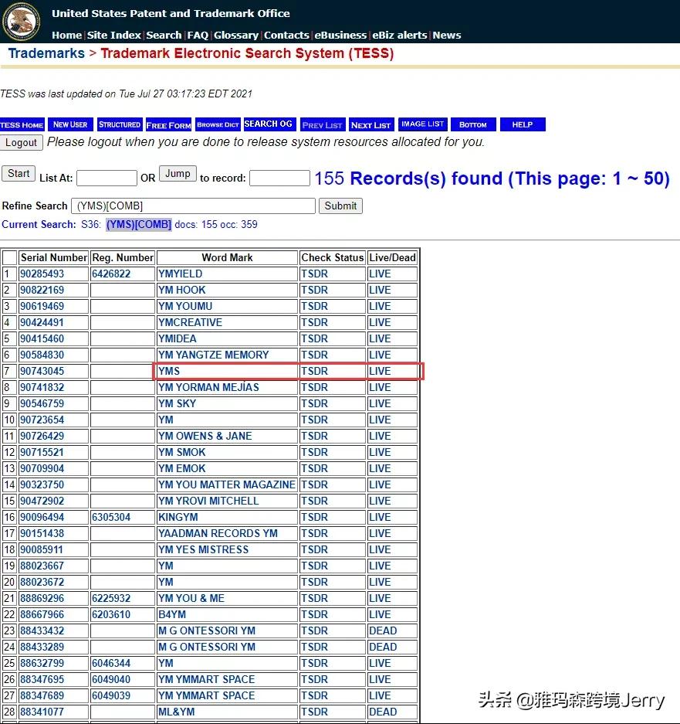
Task: Open YM YROVI MITCHELL word mark
Action: (208, 501)
